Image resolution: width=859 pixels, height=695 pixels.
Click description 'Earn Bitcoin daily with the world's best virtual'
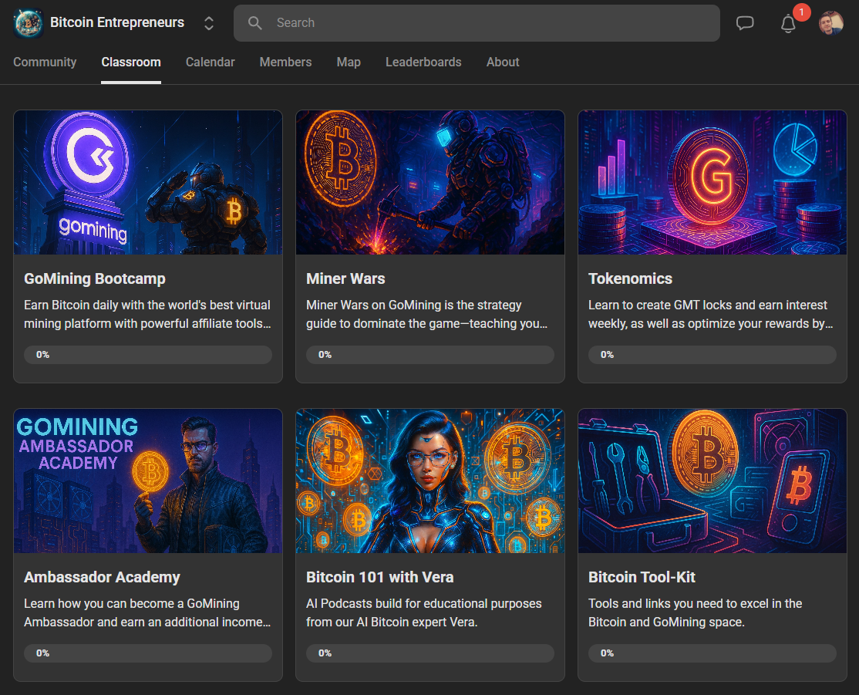coord(147,305)
